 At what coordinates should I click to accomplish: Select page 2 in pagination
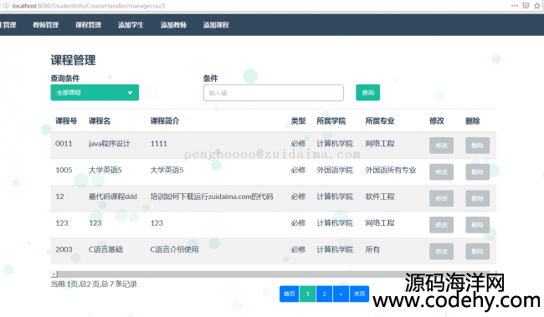point(325,294)
